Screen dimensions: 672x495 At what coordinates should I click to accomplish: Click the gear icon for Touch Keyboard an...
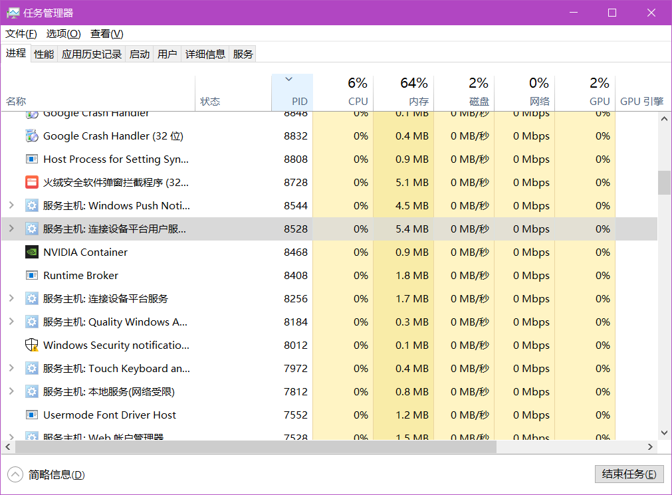(x=32, y=368)
